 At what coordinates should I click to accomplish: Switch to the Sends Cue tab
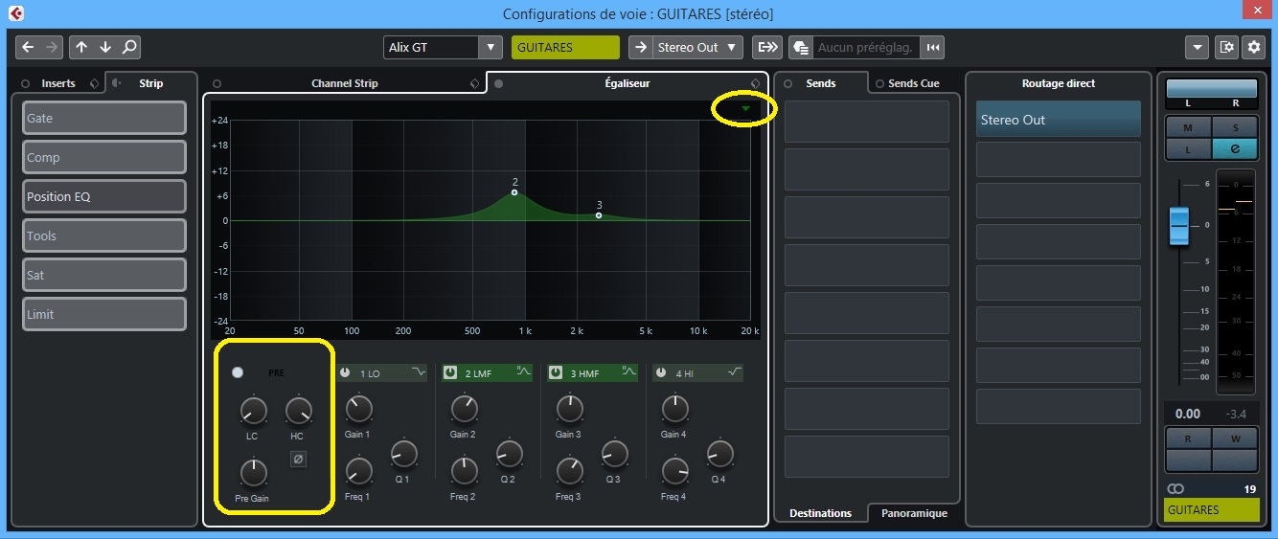tap(914, 83)
